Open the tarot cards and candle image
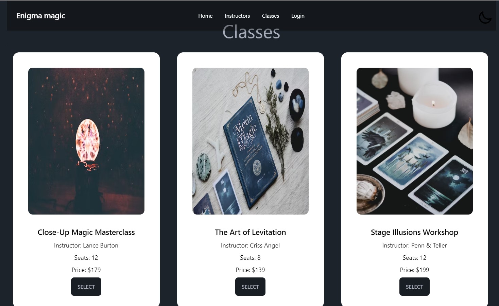499x306 pixels. coord(415,141)
